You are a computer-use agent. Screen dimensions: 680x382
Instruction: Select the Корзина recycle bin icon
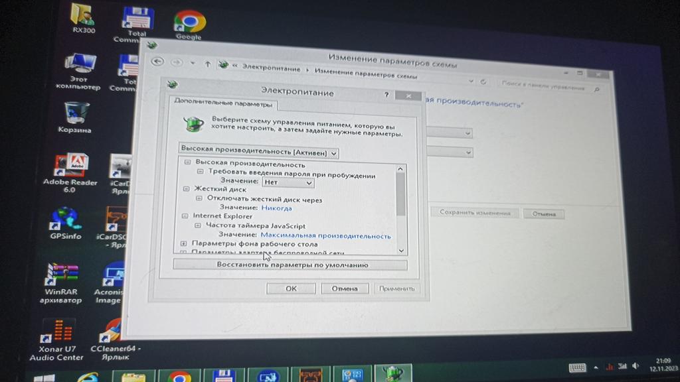tap(76, 117)
